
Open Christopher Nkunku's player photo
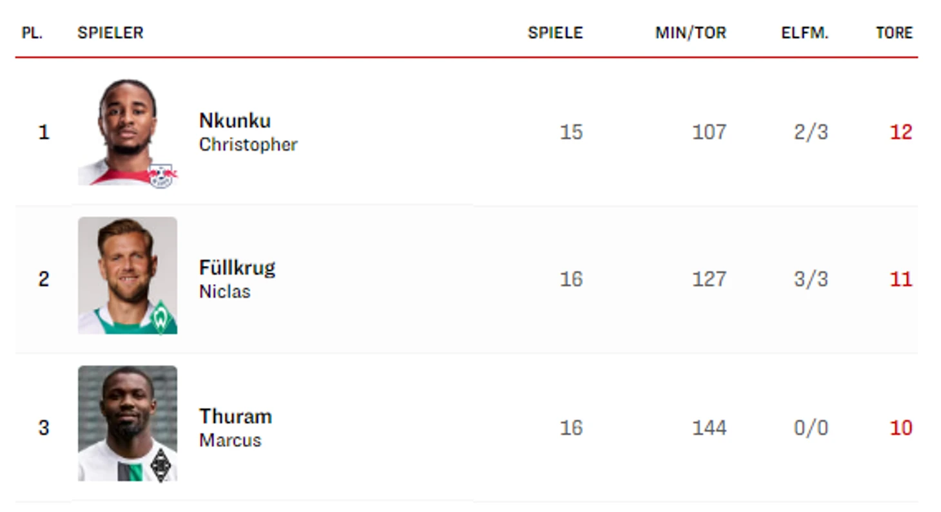coord(128,131)
